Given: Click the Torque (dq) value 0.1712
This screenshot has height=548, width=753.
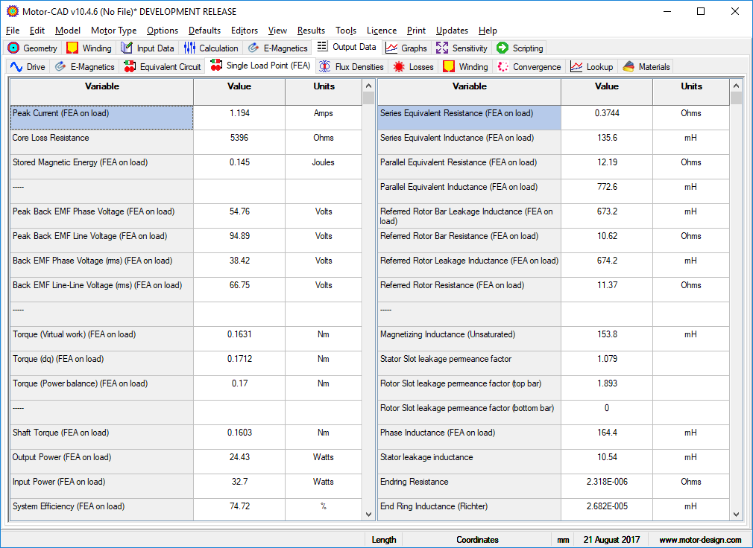Looking at the screenshot, I should coord(239,359).
